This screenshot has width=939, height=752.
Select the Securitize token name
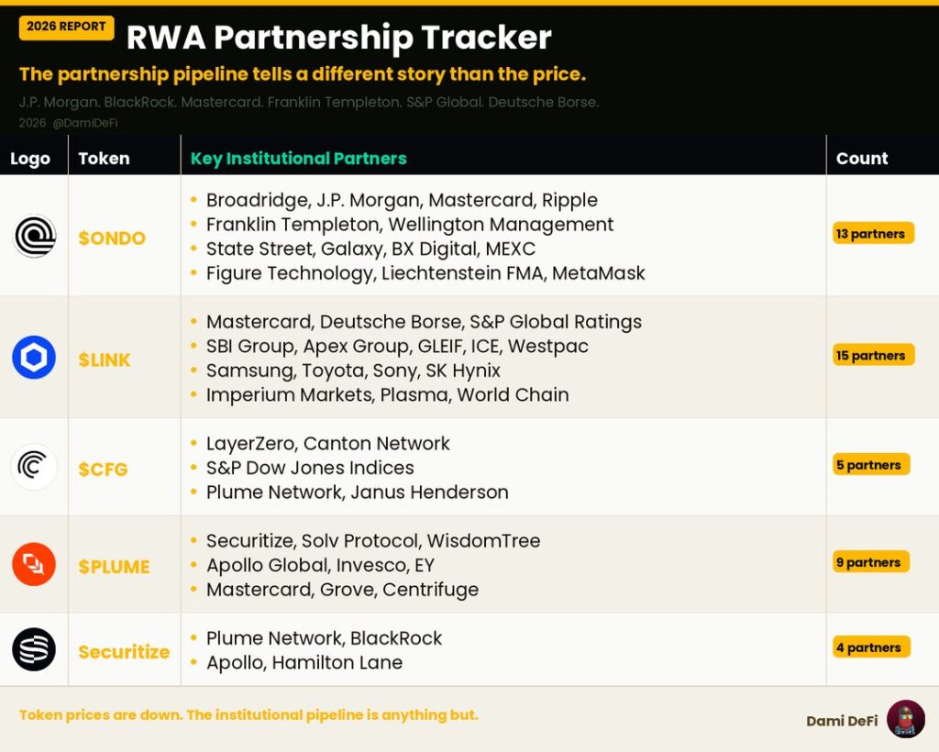[x=124, y=652]
